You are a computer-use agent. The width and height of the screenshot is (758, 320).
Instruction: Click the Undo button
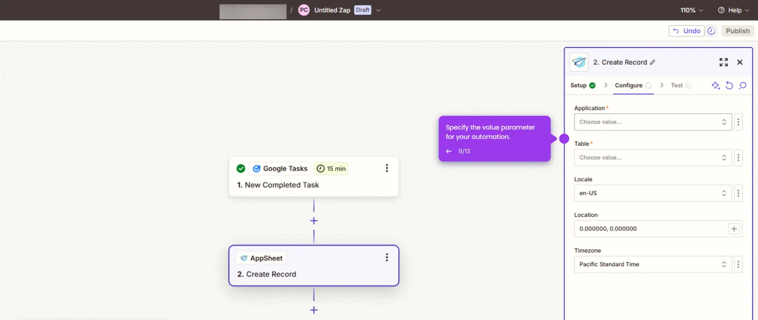point(686,31)
